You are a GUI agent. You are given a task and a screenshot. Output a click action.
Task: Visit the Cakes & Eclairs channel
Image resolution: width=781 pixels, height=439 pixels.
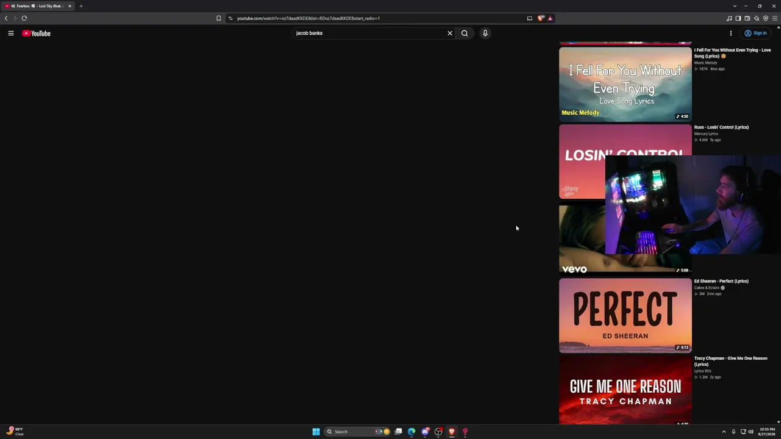(707, 288)
